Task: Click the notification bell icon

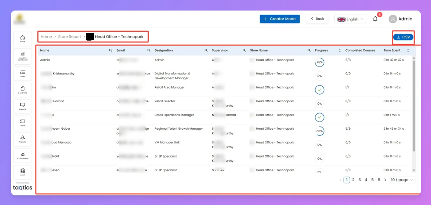Action: pos(375,19)
